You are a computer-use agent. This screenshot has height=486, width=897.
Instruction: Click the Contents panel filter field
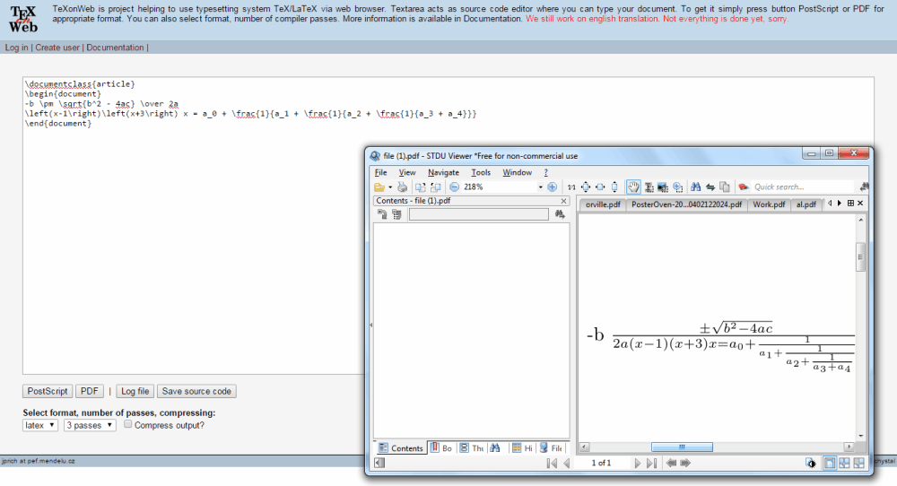[479, 214]
